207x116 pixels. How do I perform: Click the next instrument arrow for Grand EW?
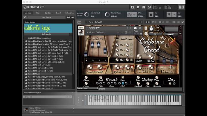pyautogui.click(x=131, y=28)
